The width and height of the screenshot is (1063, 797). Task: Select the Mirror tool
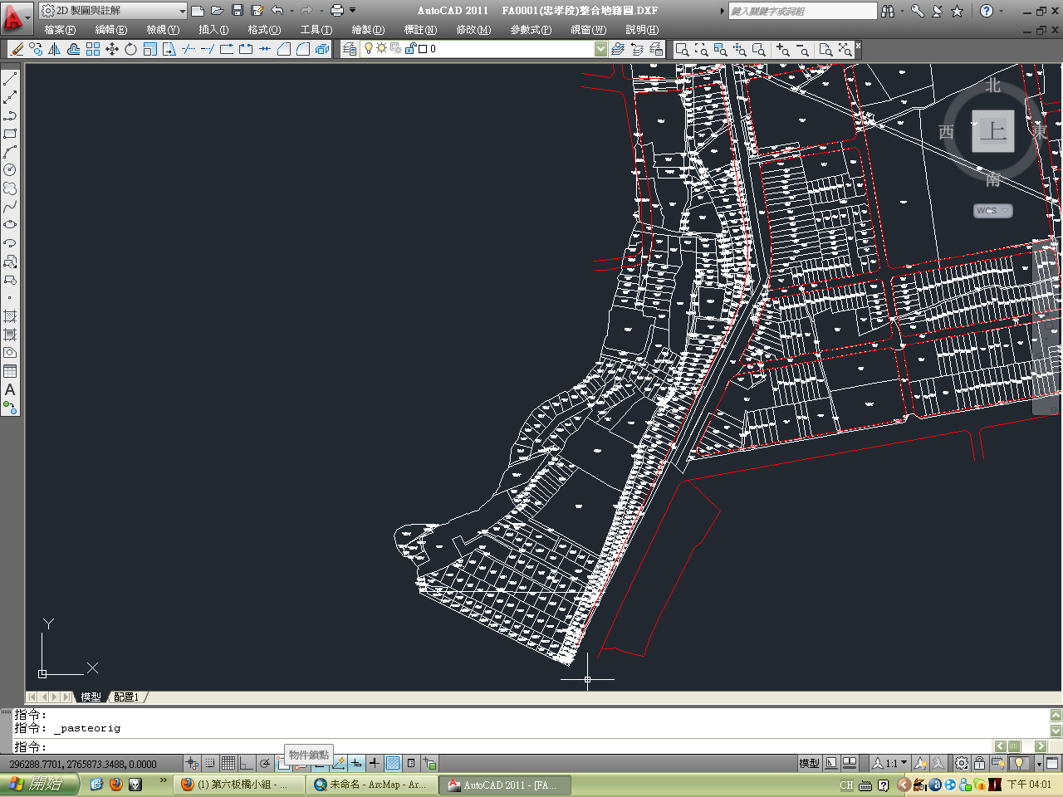55,50
